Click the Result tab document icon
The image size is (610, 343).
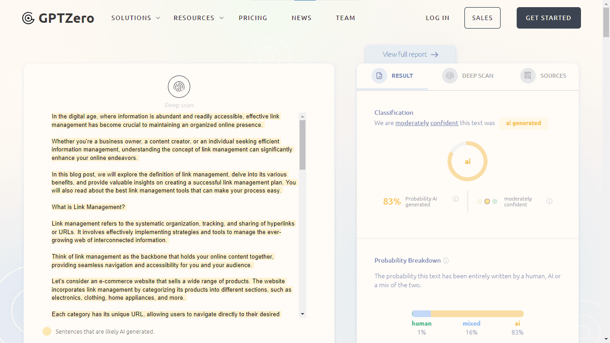click(x=379, y=76)
